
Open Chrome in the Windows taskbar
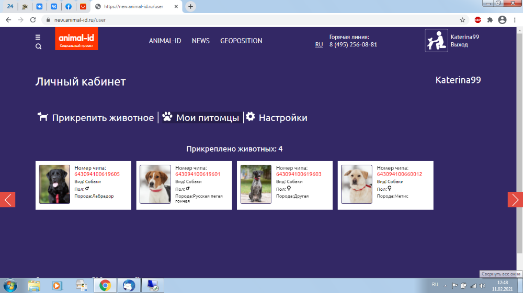[105, 285]
